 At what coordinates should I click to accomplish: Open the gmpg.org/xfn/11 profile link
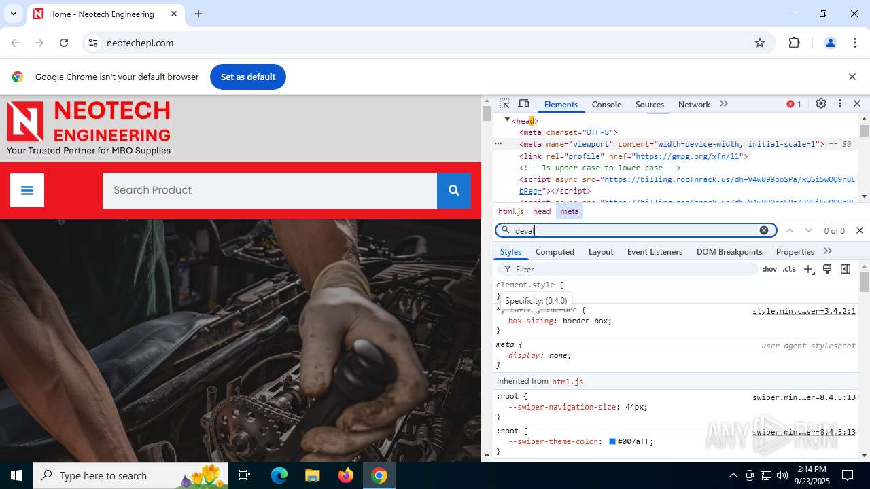click(689, 156)
